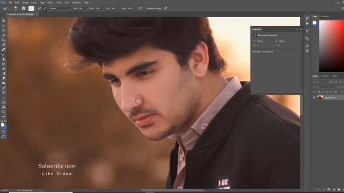The width and height of the screenshot is (344, 193).
Task: Open the Filter menu
Action: pos(59,3)
